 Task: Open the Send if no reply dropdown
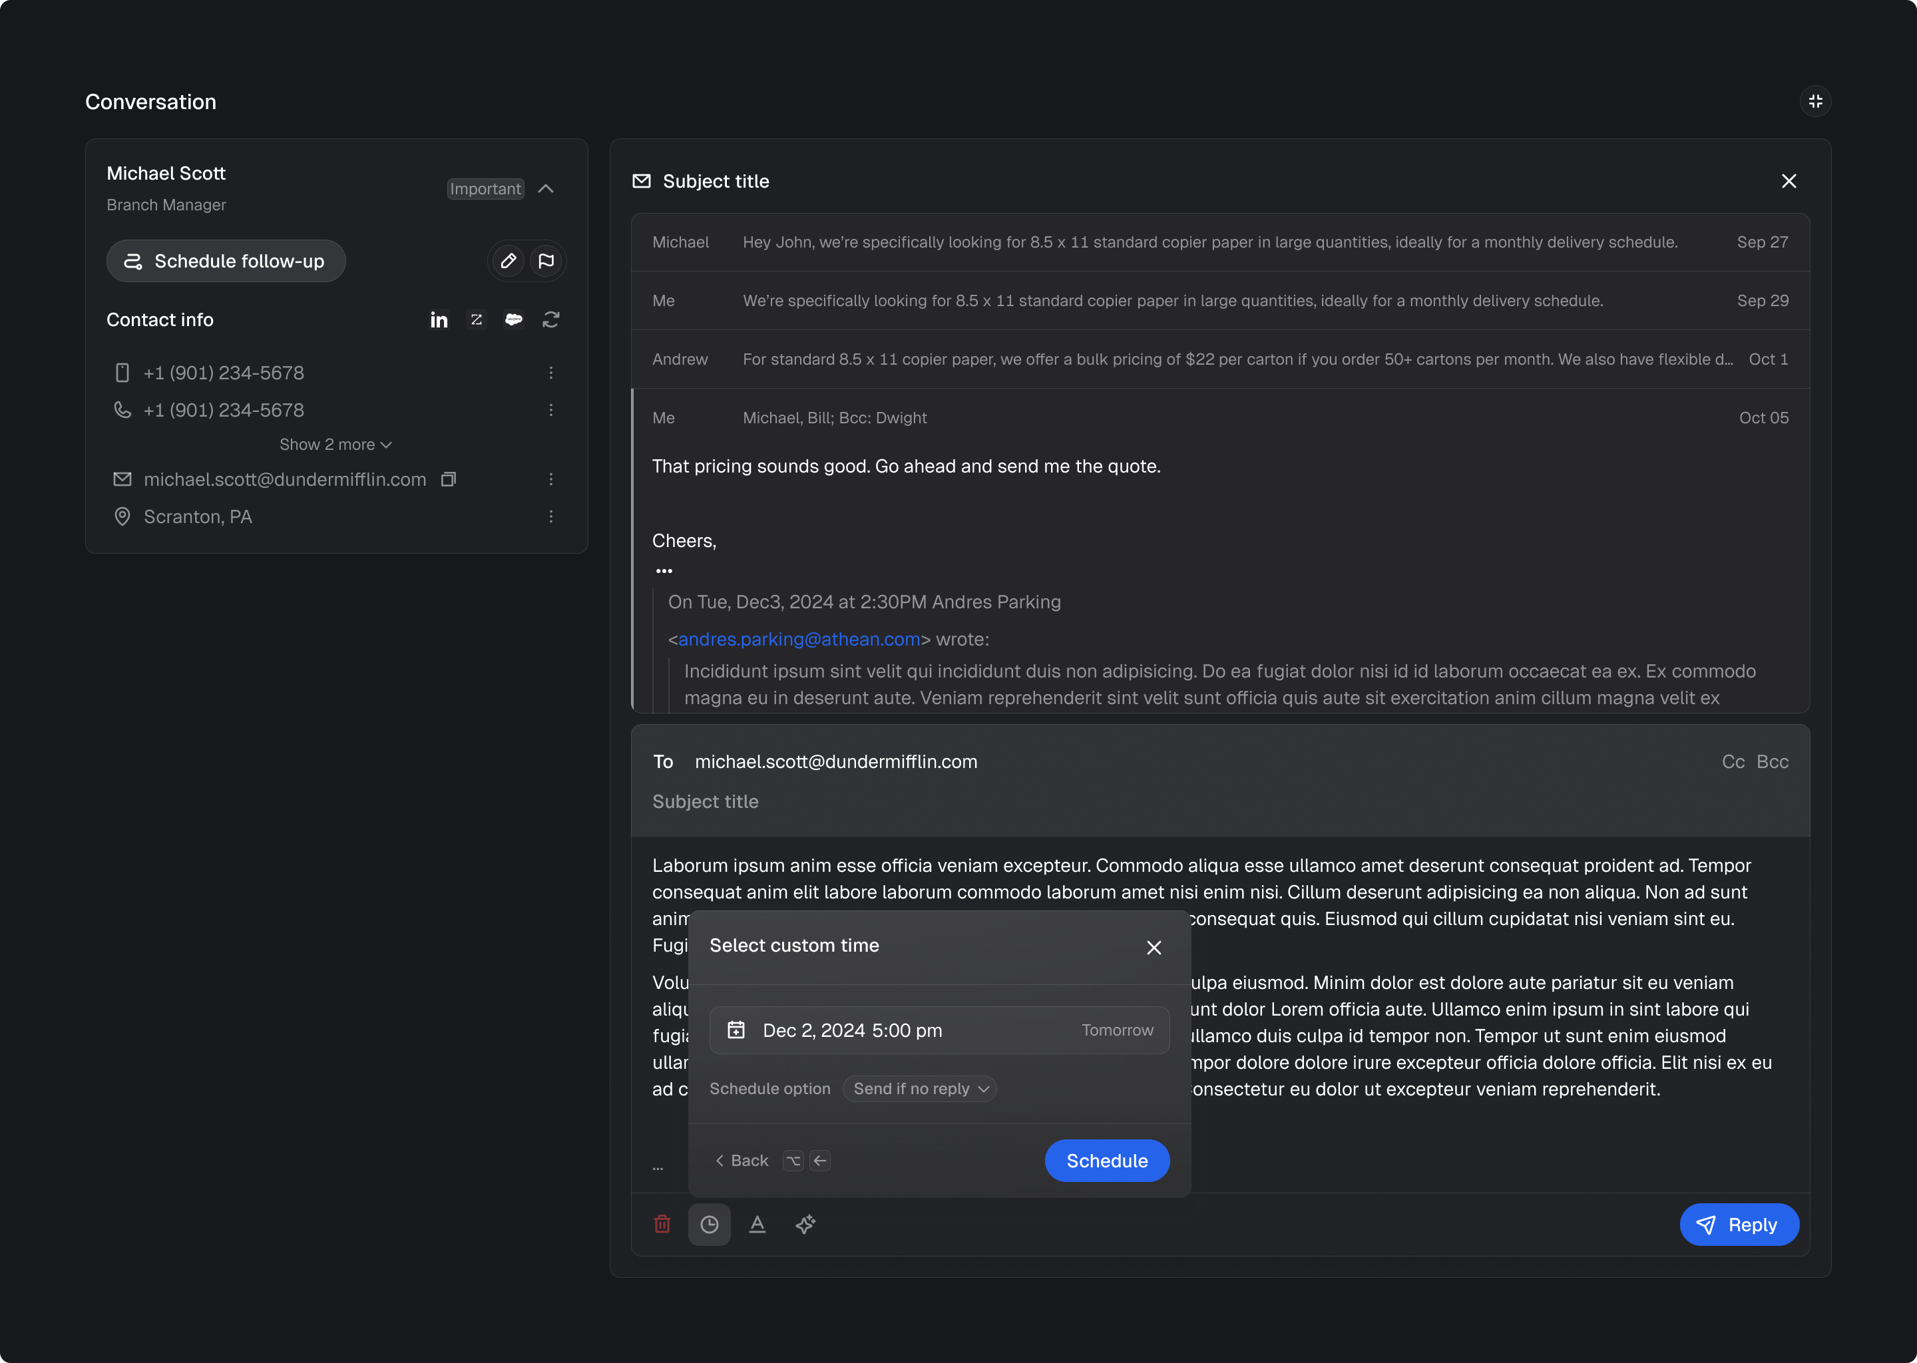(x=920, y=1089)
